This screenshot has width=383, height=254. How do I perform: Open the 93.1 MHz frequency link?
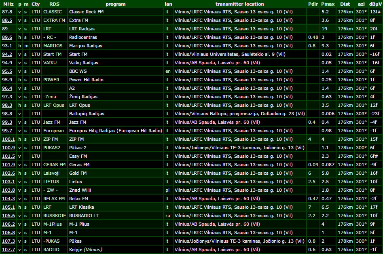(7, 46)
